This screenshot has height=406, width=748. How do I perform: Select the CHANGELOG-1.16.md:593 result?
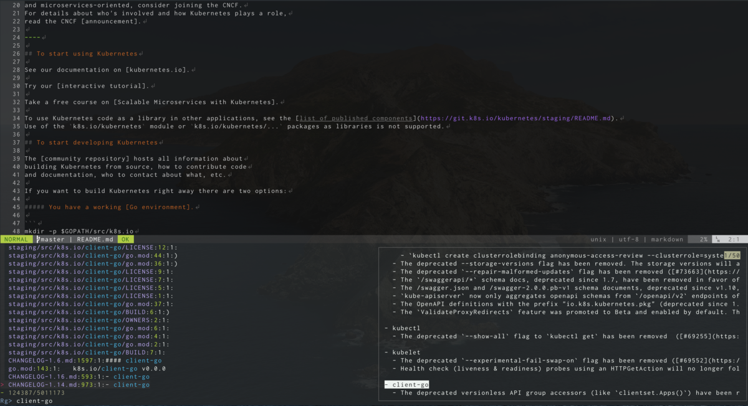coord(79,377)
